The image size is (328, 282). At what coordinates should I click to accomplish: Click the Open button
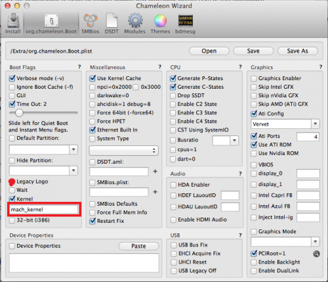[x=209, y=51]
